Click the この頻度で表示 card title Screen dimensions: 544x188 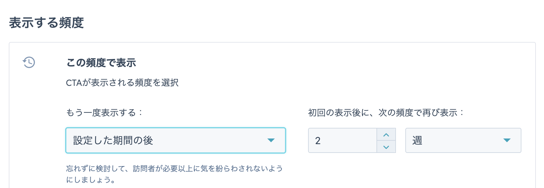tap(101, 63)
